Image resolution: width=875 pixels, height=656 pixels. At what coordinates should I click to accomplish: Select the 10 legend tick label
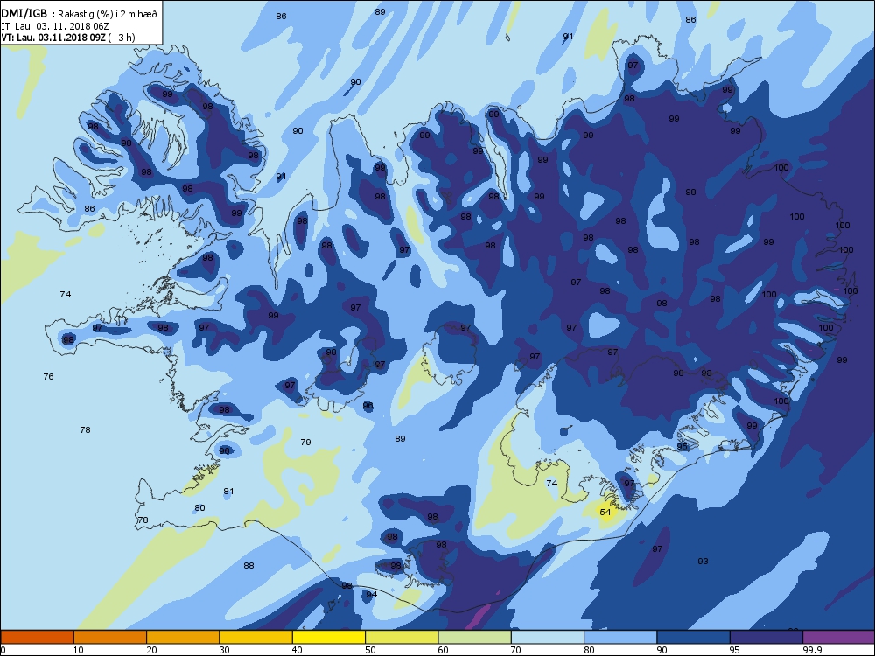pyautogui.click(x=78, y=649)
